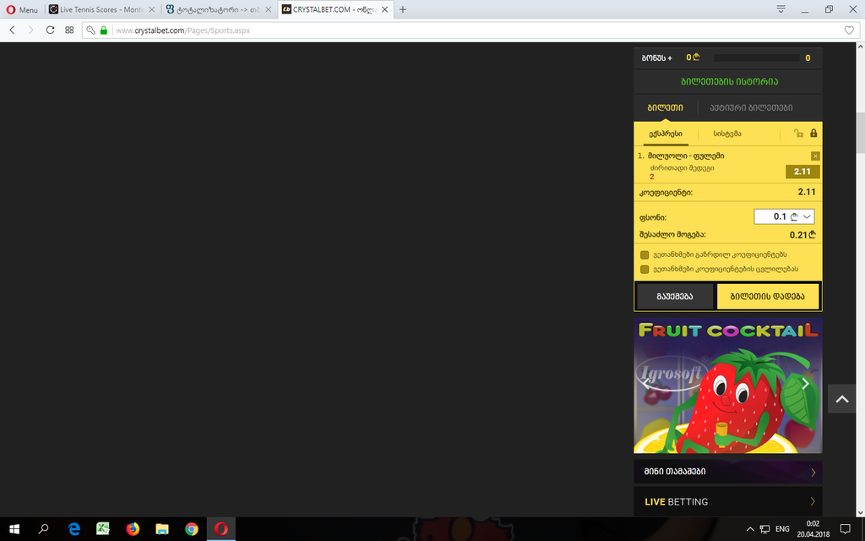Click the open padlock icon in bet slip

798,133
